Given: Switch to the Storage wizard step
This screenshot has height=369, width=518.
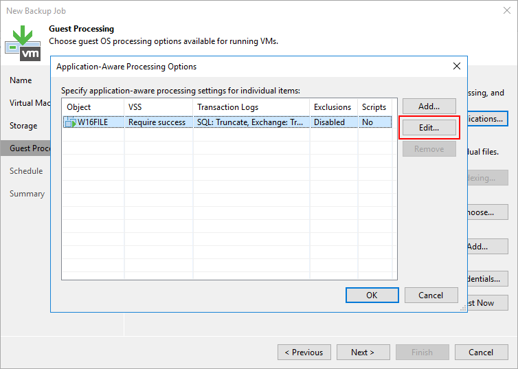Looking at the screenshot, I should [x=23, y=126].
